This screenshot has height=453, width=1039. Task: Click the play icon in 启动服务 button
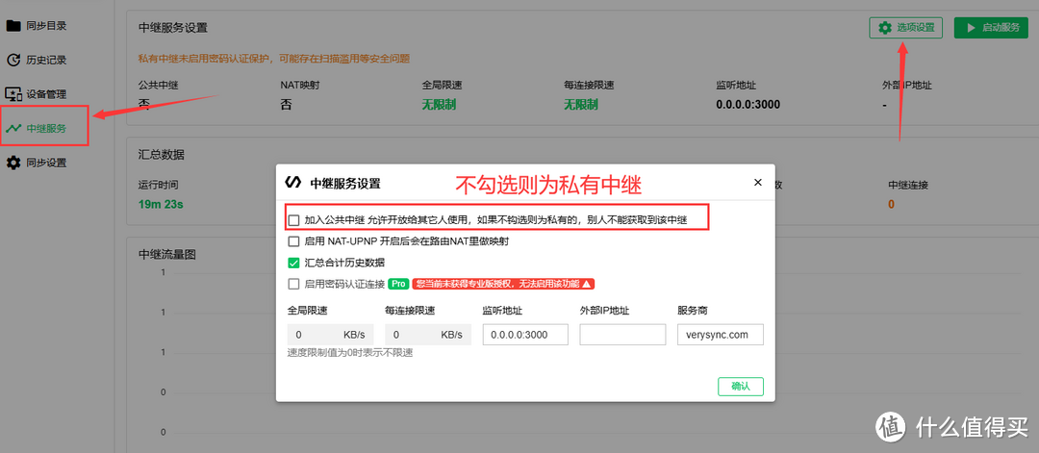pyautogui.click(x=971, y=28)
